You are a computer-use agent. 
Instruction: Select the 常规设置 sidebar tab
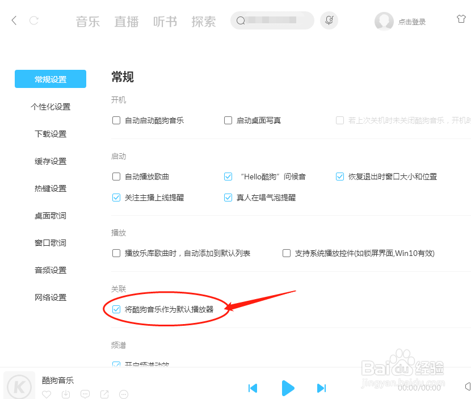tap(51, 79)
